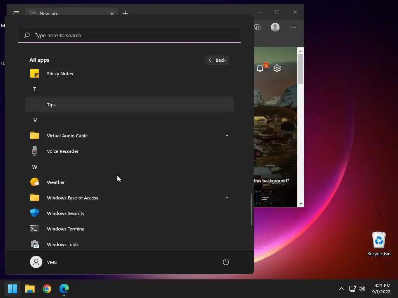Click the Windows Security label text
398x298 pixels.
65,213
